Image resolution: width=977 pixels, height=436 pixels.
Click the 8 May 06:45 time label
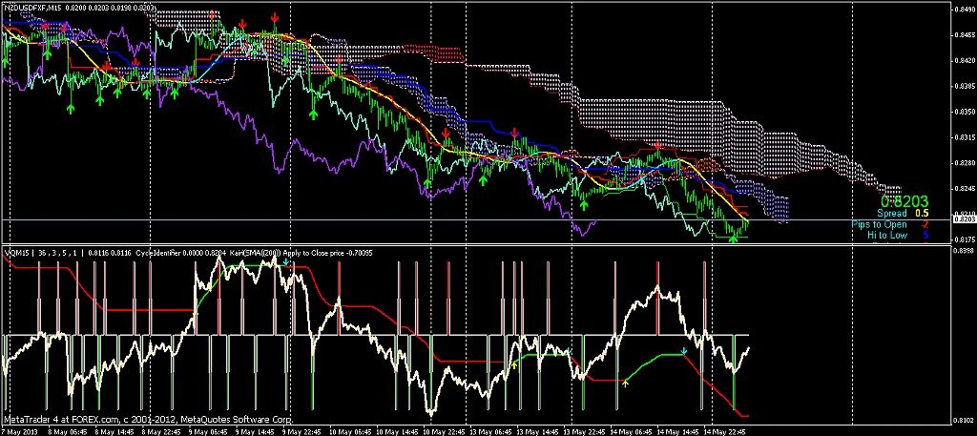pyautogui.click(x=67, y=431)
